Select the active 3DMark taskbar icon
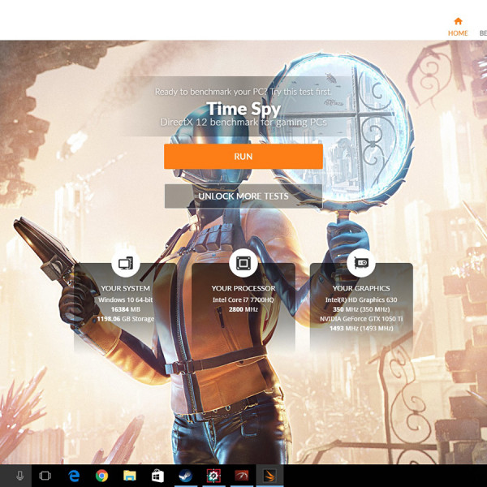Screen dimensions: 487x487 coord(269,476)
